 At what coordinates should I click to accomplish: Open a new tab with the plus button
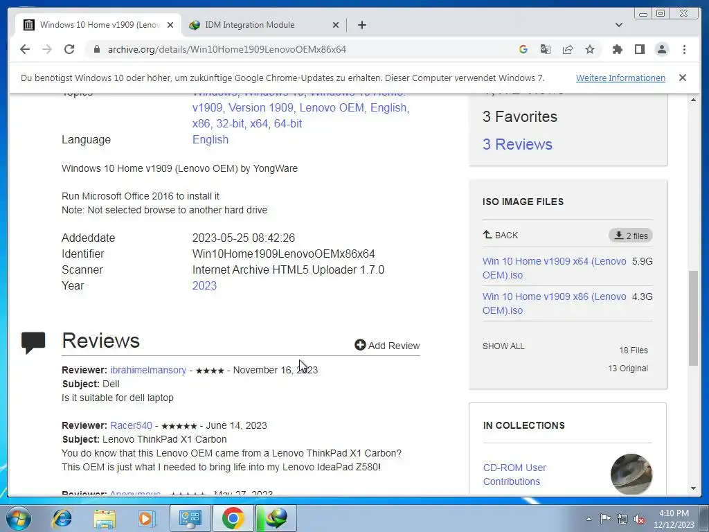361,25
